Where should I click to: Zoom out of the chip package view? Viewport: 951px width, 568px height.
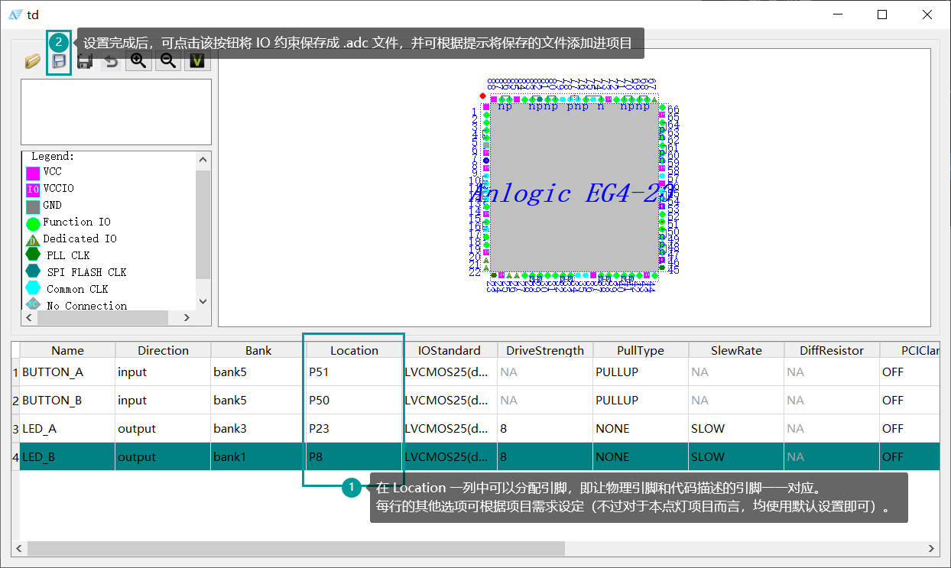(168, 60)
